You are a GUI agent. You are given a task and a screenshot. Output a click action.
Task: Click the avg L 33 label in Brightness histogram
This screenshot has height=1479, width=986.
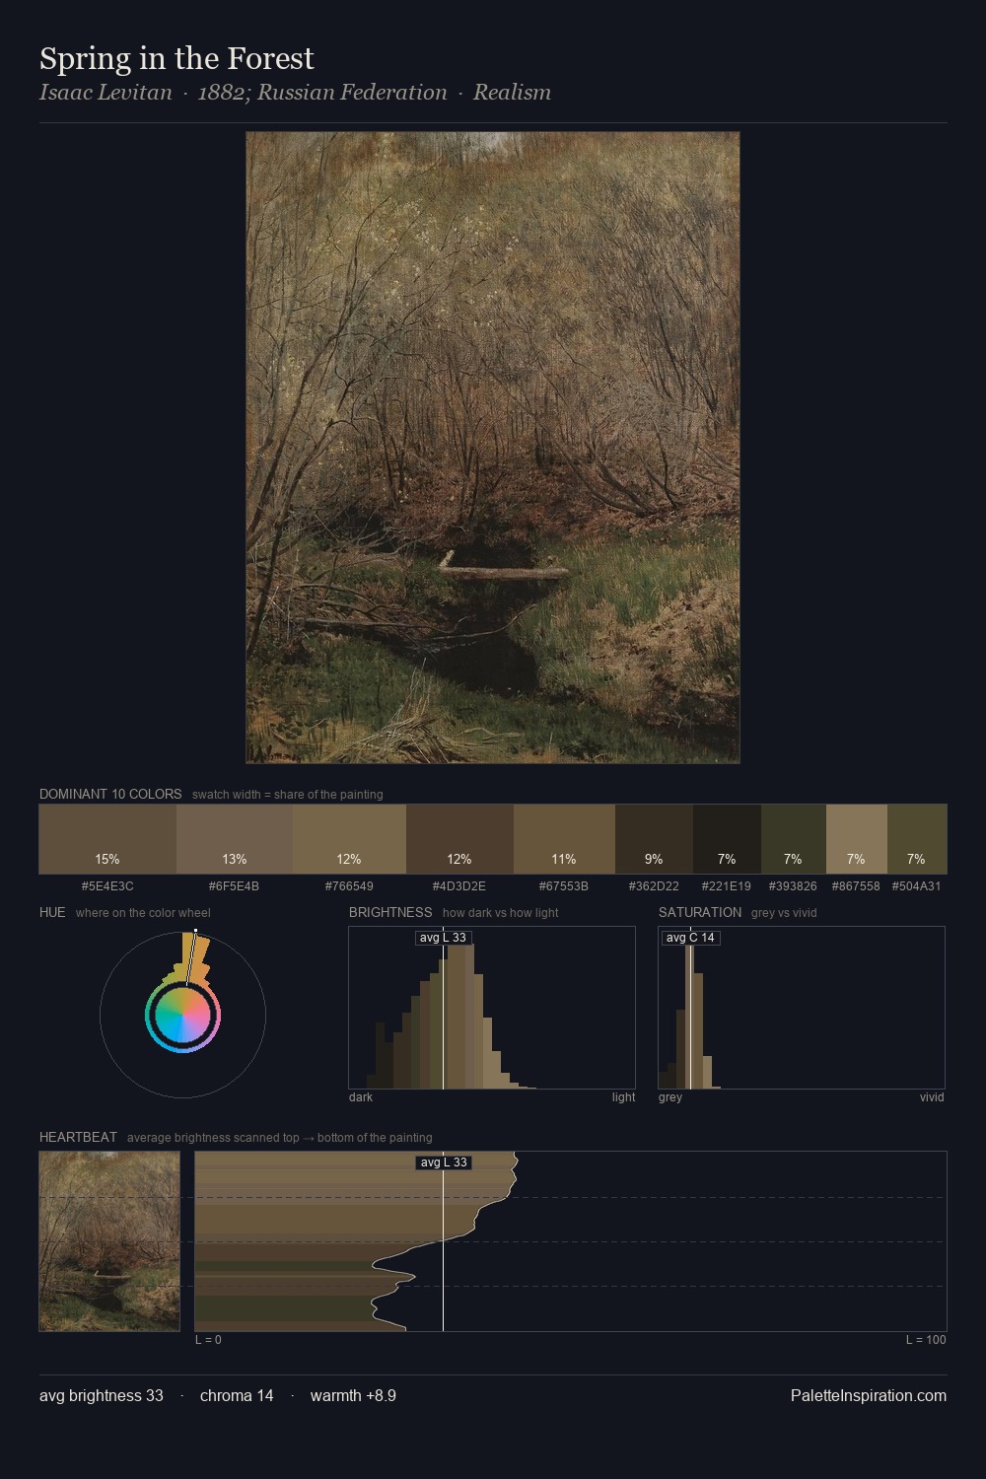point(443,938)
